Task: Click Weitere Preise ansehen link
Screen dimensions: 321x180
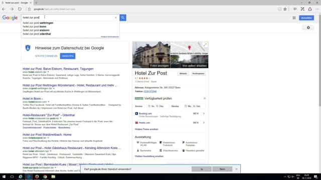Action: [x=146, y=129]
